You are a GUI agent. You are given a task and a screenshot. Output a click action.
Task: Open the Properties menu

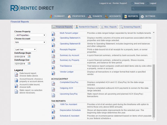pyautogui.click(x=76, y=16)
